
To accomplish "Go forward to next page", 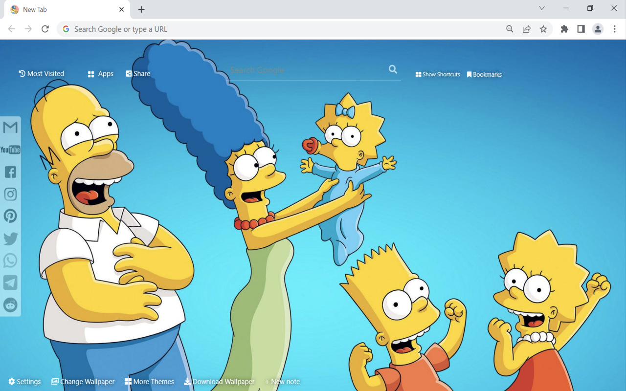I will (28, 29).
